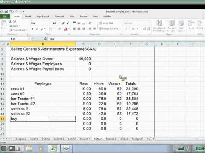
Task: Toggle center text alignment
Action: coord(79,29)
